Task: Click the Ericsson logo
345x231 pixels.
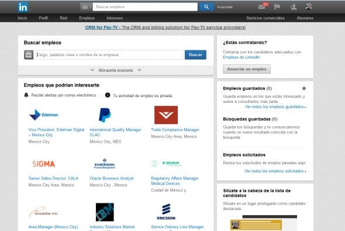Action: (166, 212)
